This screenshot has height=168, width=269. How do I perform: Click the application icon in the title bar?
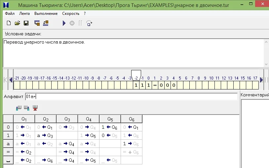click(6, 5)
